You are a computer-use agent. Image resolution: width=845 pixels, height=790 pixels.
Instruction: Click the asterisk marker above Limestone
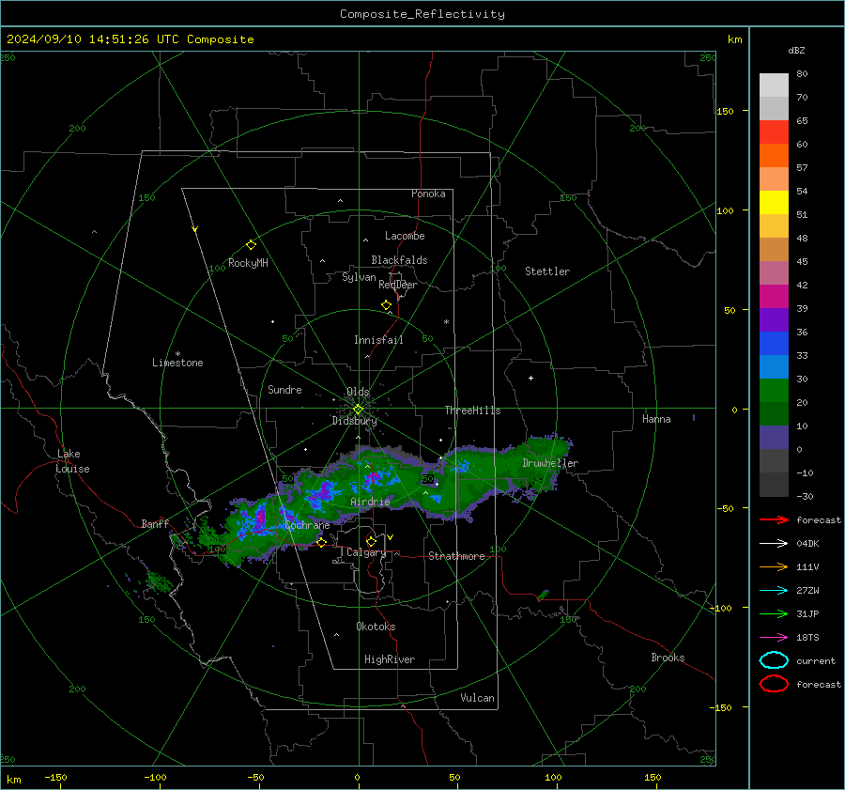click(177, 354)
